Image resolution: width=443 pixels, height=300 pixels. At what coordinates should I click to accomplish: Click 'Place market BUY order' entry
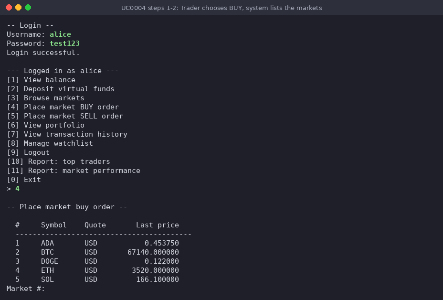point(63,107)
